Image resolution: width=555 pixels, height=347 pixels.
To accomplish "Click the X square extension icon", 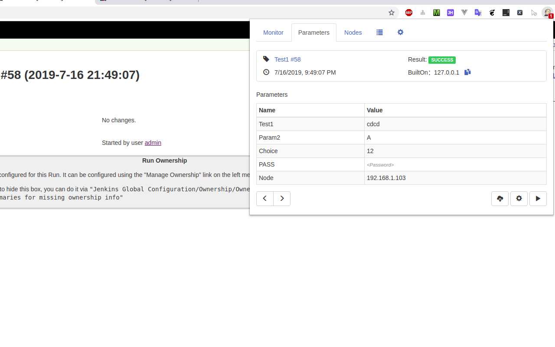I will click(520, 13).
